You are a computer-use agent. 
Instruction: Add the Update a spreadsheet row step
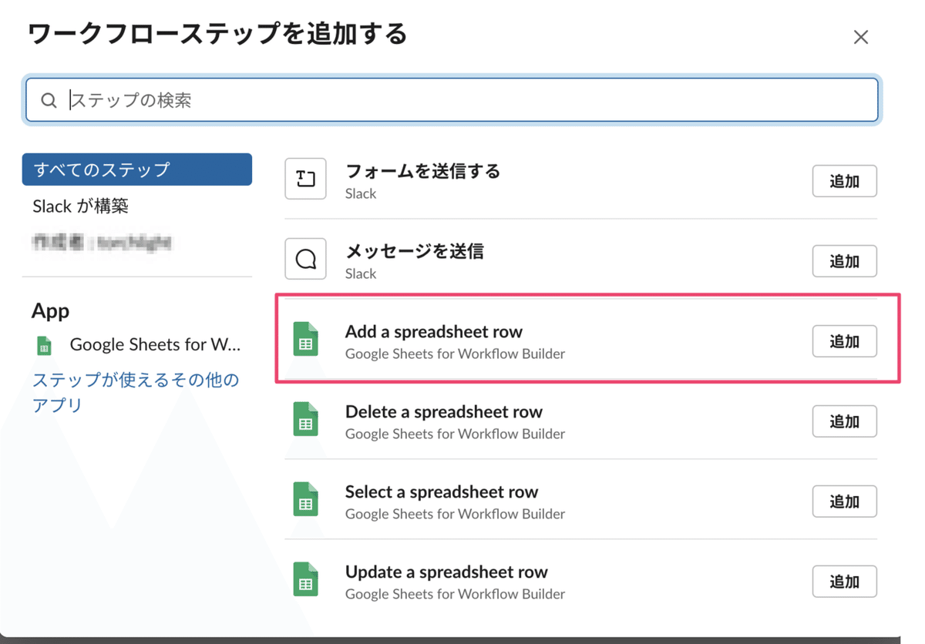coord(844,582)
